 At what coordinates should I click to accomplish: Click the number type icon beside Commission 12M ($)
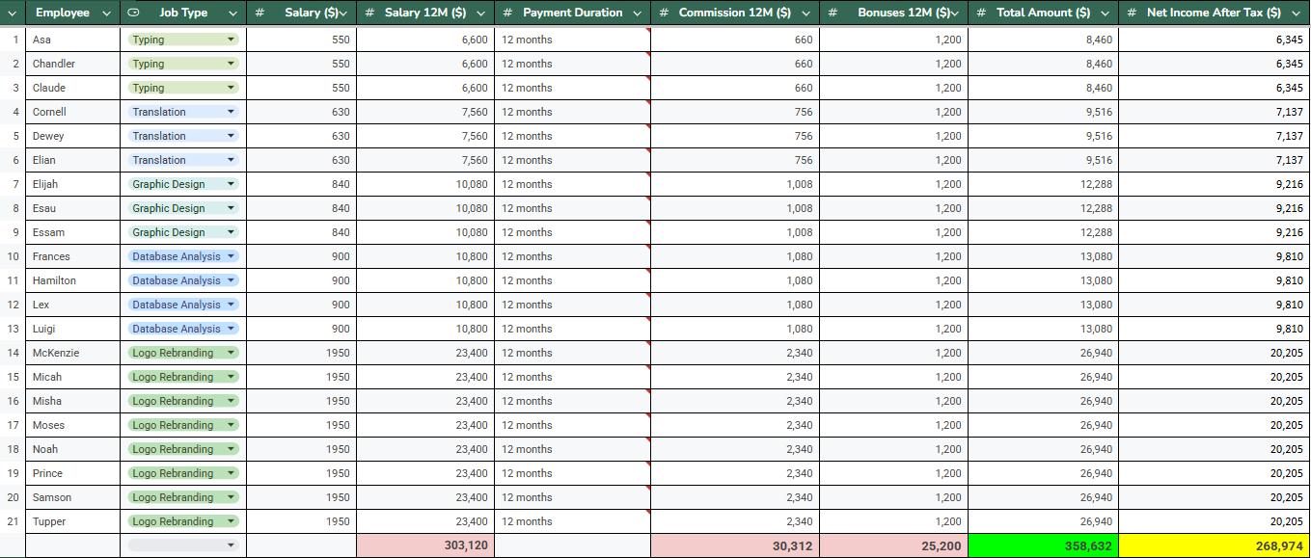coord(664,13)
